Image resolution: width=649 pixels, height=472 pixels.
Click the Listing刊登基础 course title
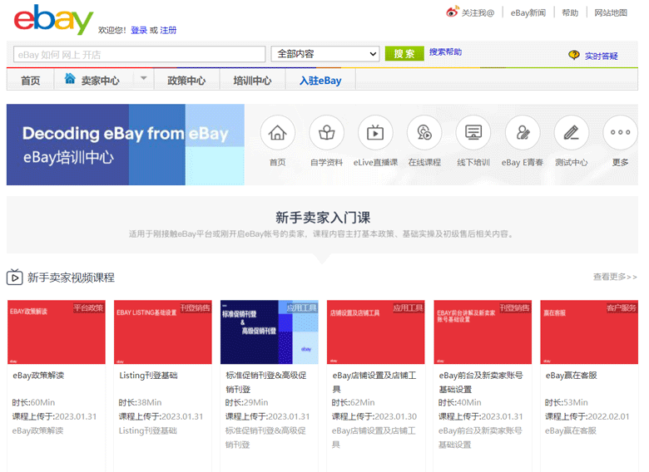pos(149,376)
